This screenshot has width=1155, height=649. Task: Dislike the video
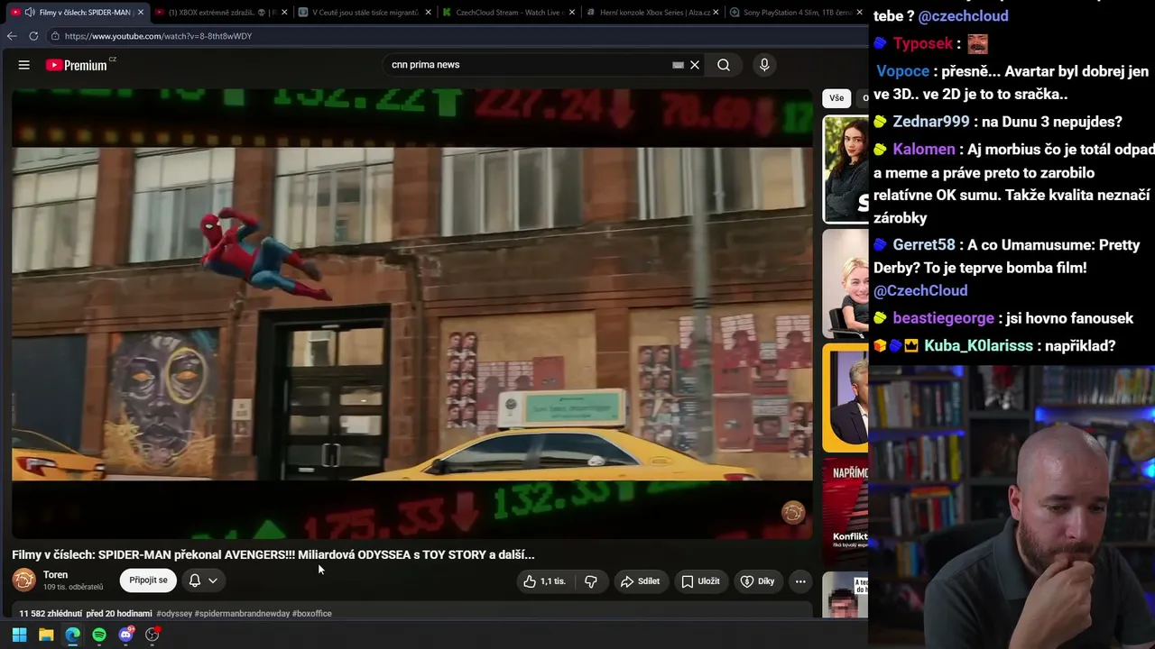click(591, 581)
